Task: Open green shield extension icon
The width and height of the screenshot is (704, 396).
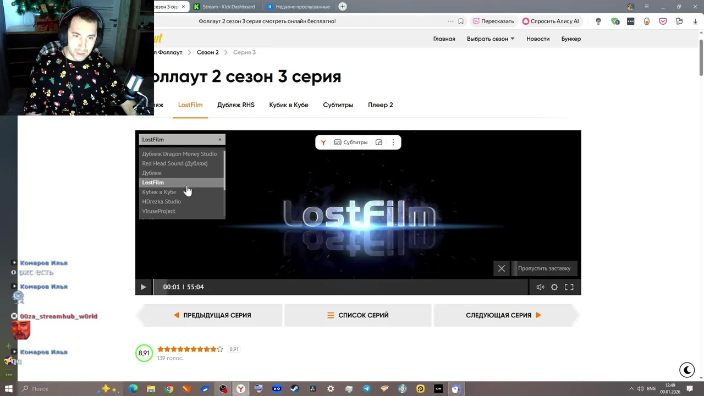Action: (615, 21)
